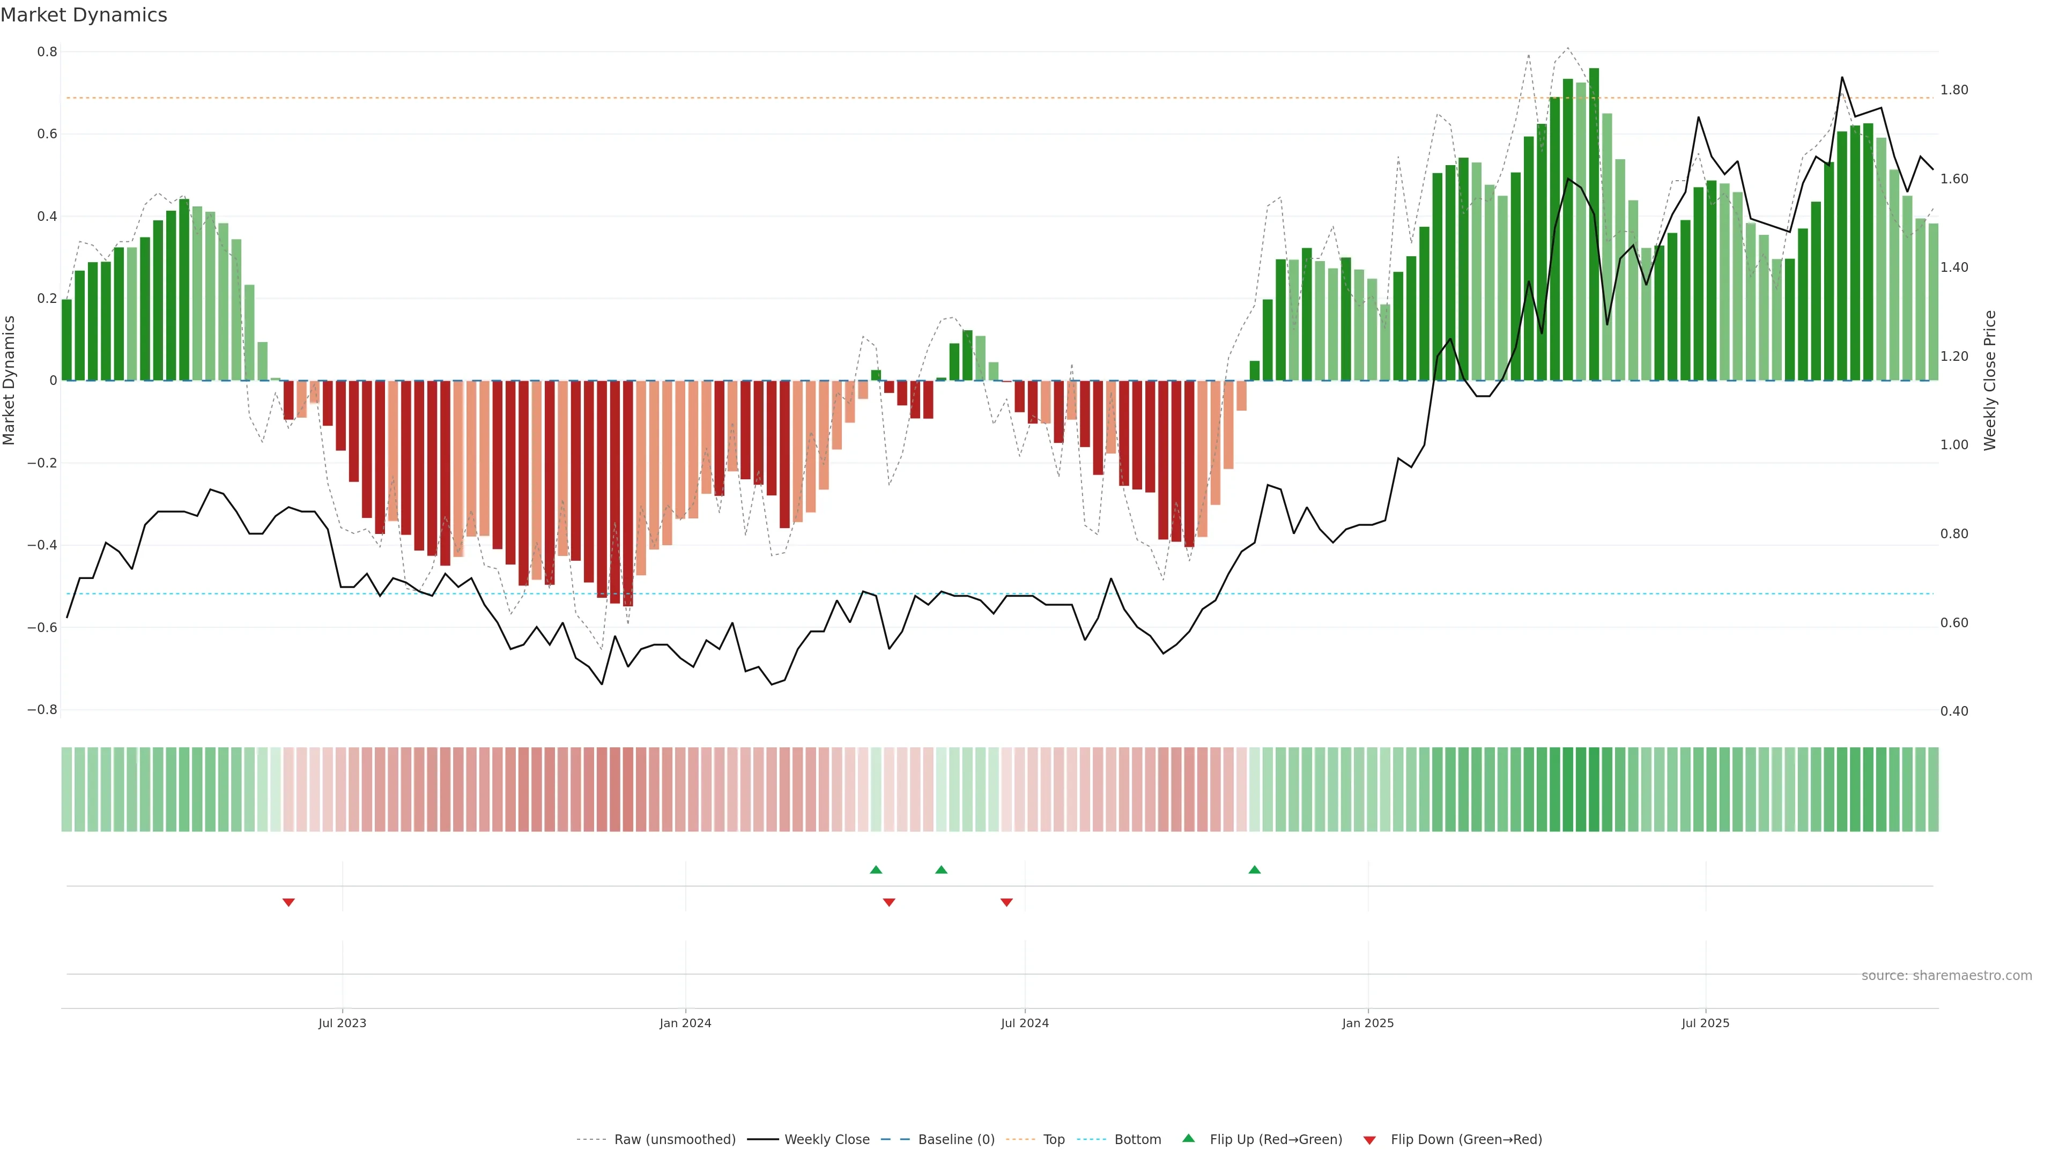Click the Jul 2025 x-axis label
Screen dimensions: 2059x1158
[1705, 1023]
